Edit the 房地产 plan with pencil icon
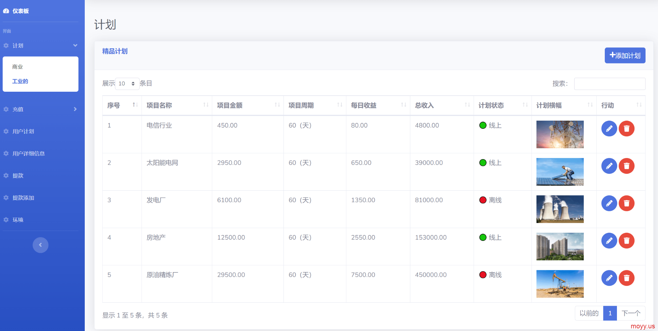The height and width of the screenshot is (331, 658). pyautogui.click(x=609, y=241)
